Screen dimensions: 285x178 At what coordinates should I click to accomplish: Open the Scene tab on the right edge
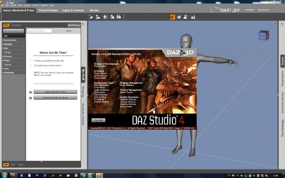coord(283,61)
